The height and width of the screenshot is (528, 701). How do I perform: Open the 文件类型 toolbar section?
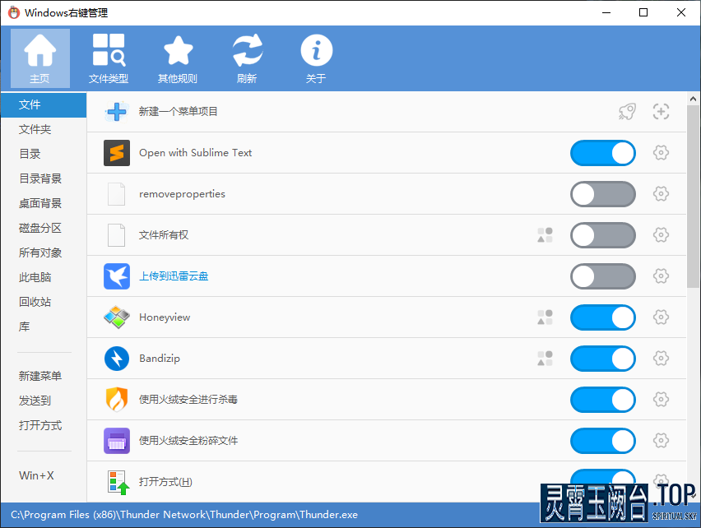pyautogui.click(x=109, y=58)
